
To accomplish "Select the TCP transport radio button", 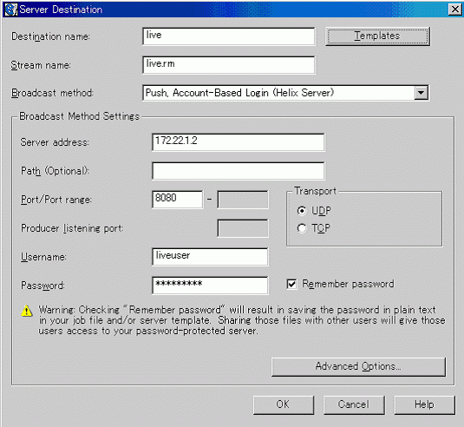I will [x=302, y=228].
